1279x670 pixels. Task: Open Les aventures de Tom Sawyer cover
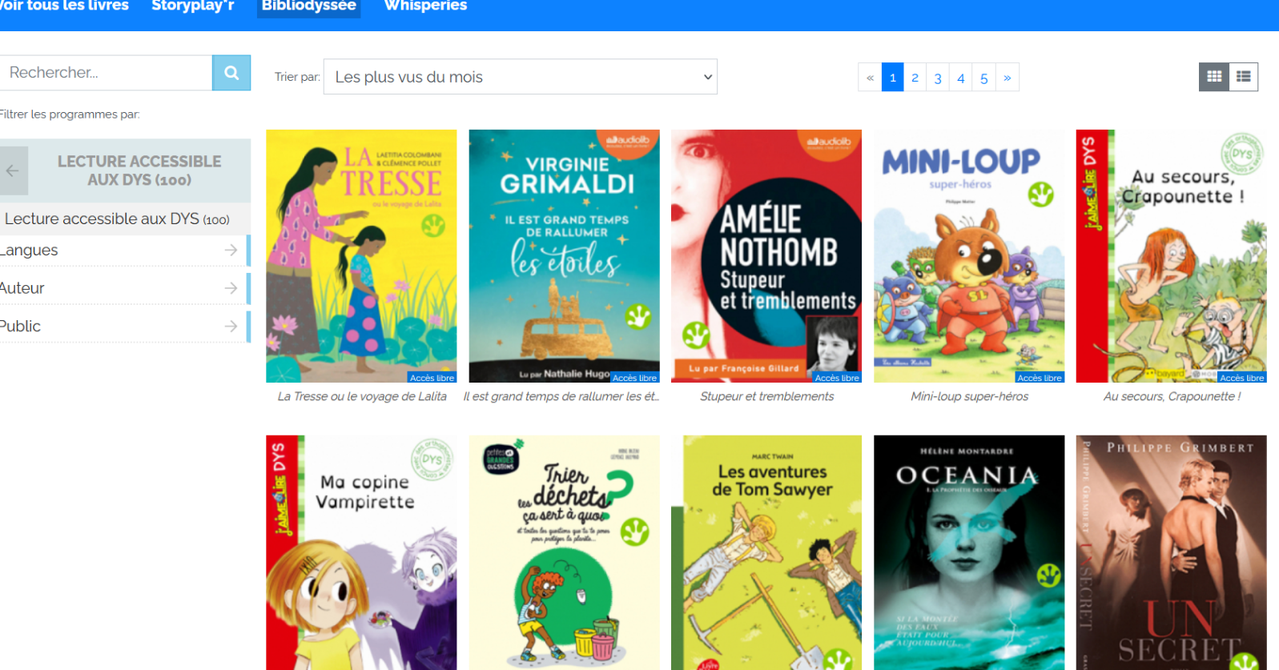[766, 552]
